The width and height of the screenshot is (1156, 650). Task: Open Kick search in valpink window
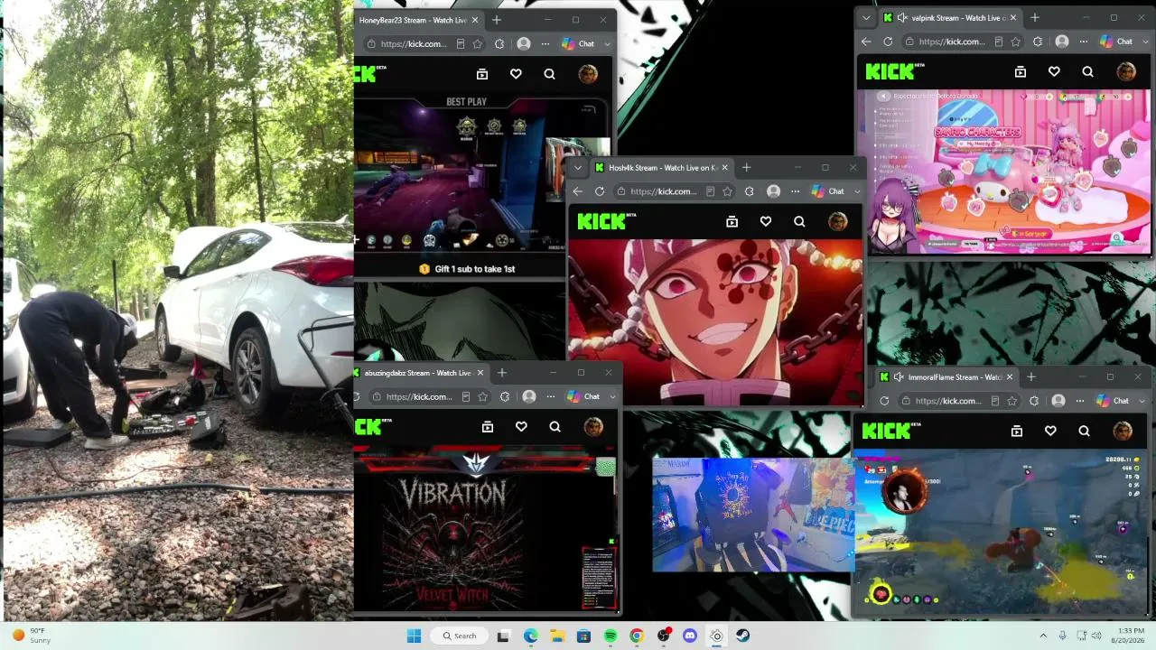[x=1087, y=71]
